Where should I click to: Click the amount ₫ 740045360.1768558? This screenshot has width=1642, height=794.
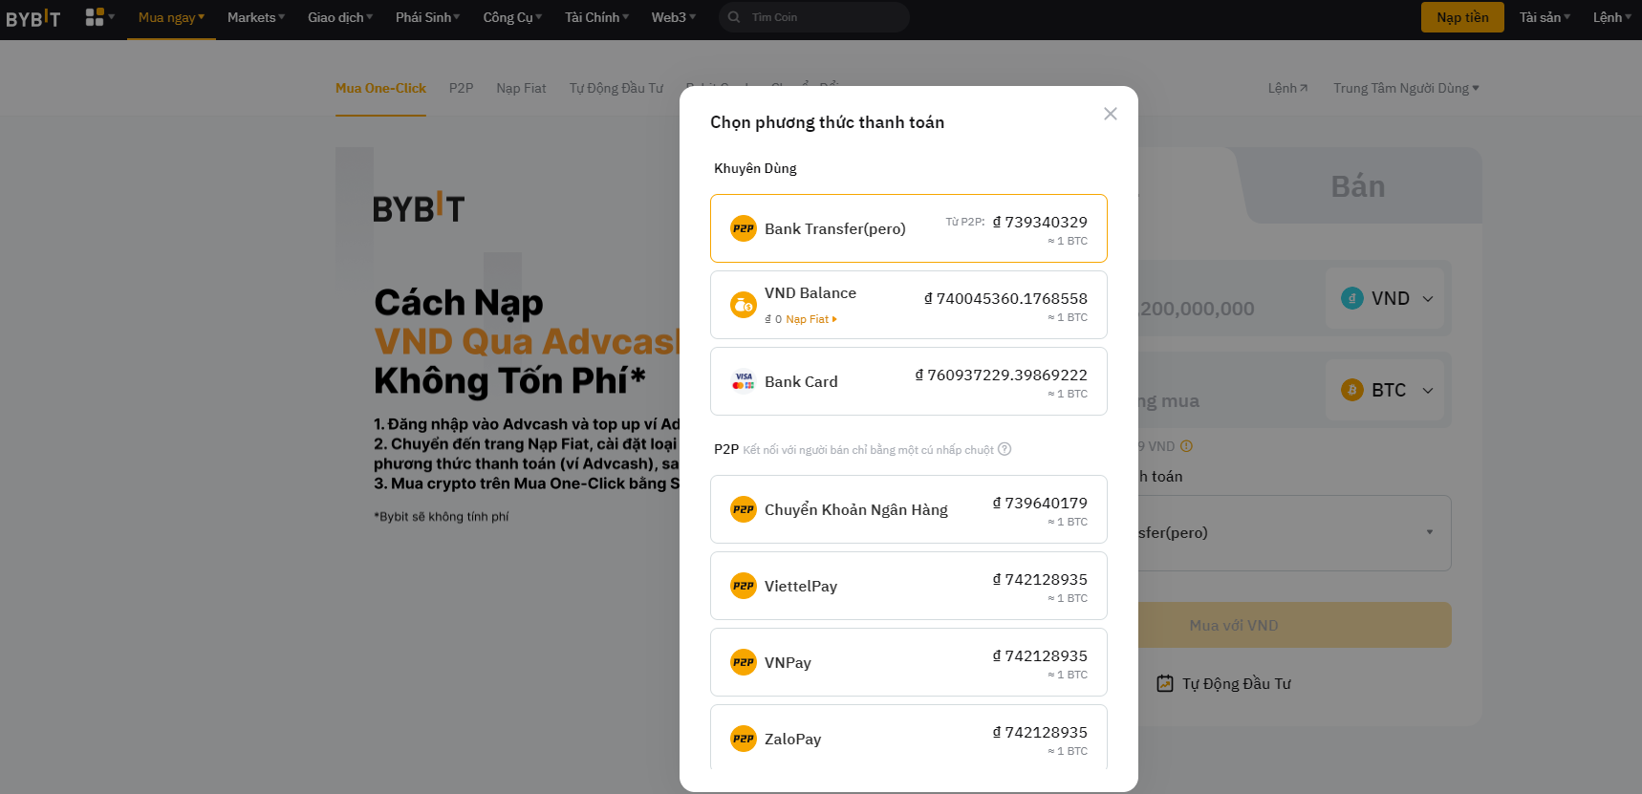(x=1005, y=298)
